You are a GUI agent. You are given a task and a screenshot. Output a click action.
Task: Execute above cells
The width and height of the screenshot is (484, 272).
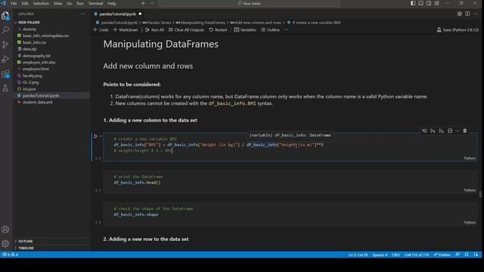click(x=433, y=131)
